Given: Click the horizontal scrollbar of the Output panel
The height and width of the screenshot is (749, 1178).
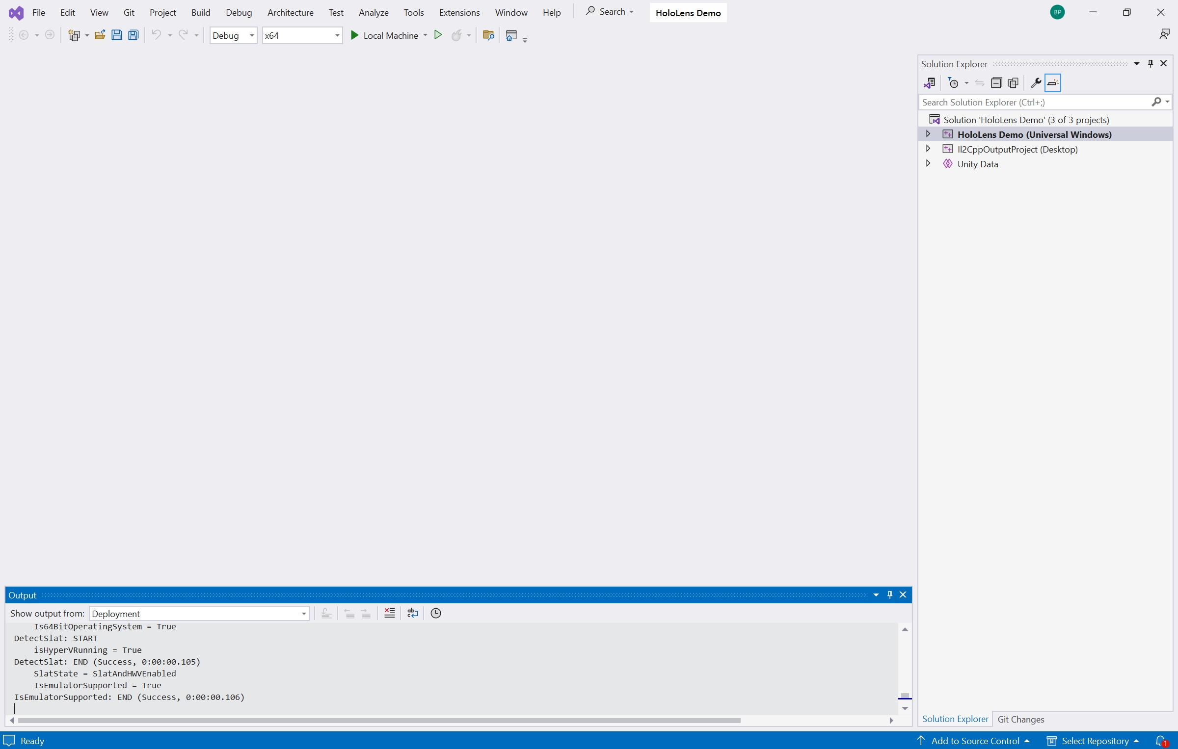Looking at the screenshot, I should tap(378, 721).
